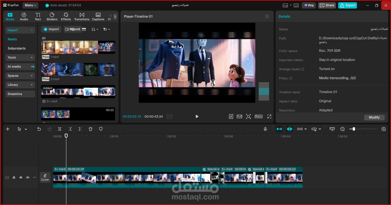Expand player to fullscreen arrows icon
The image size is (391, 205).
tap(269, 116)
